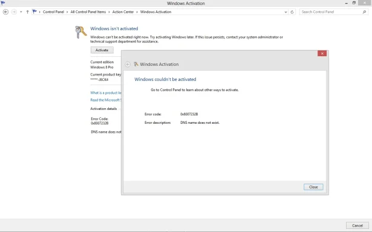Click the product key '*****-J8CK4' text
Image resolution: width=372 pixels, height=232 pixels.
coord(99,80)
